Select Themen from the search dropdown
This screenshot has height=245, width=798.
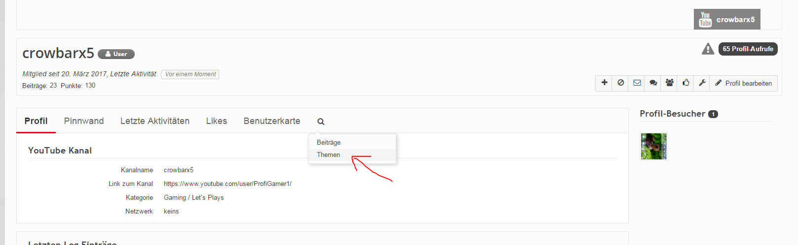click(x=329, y=155)
